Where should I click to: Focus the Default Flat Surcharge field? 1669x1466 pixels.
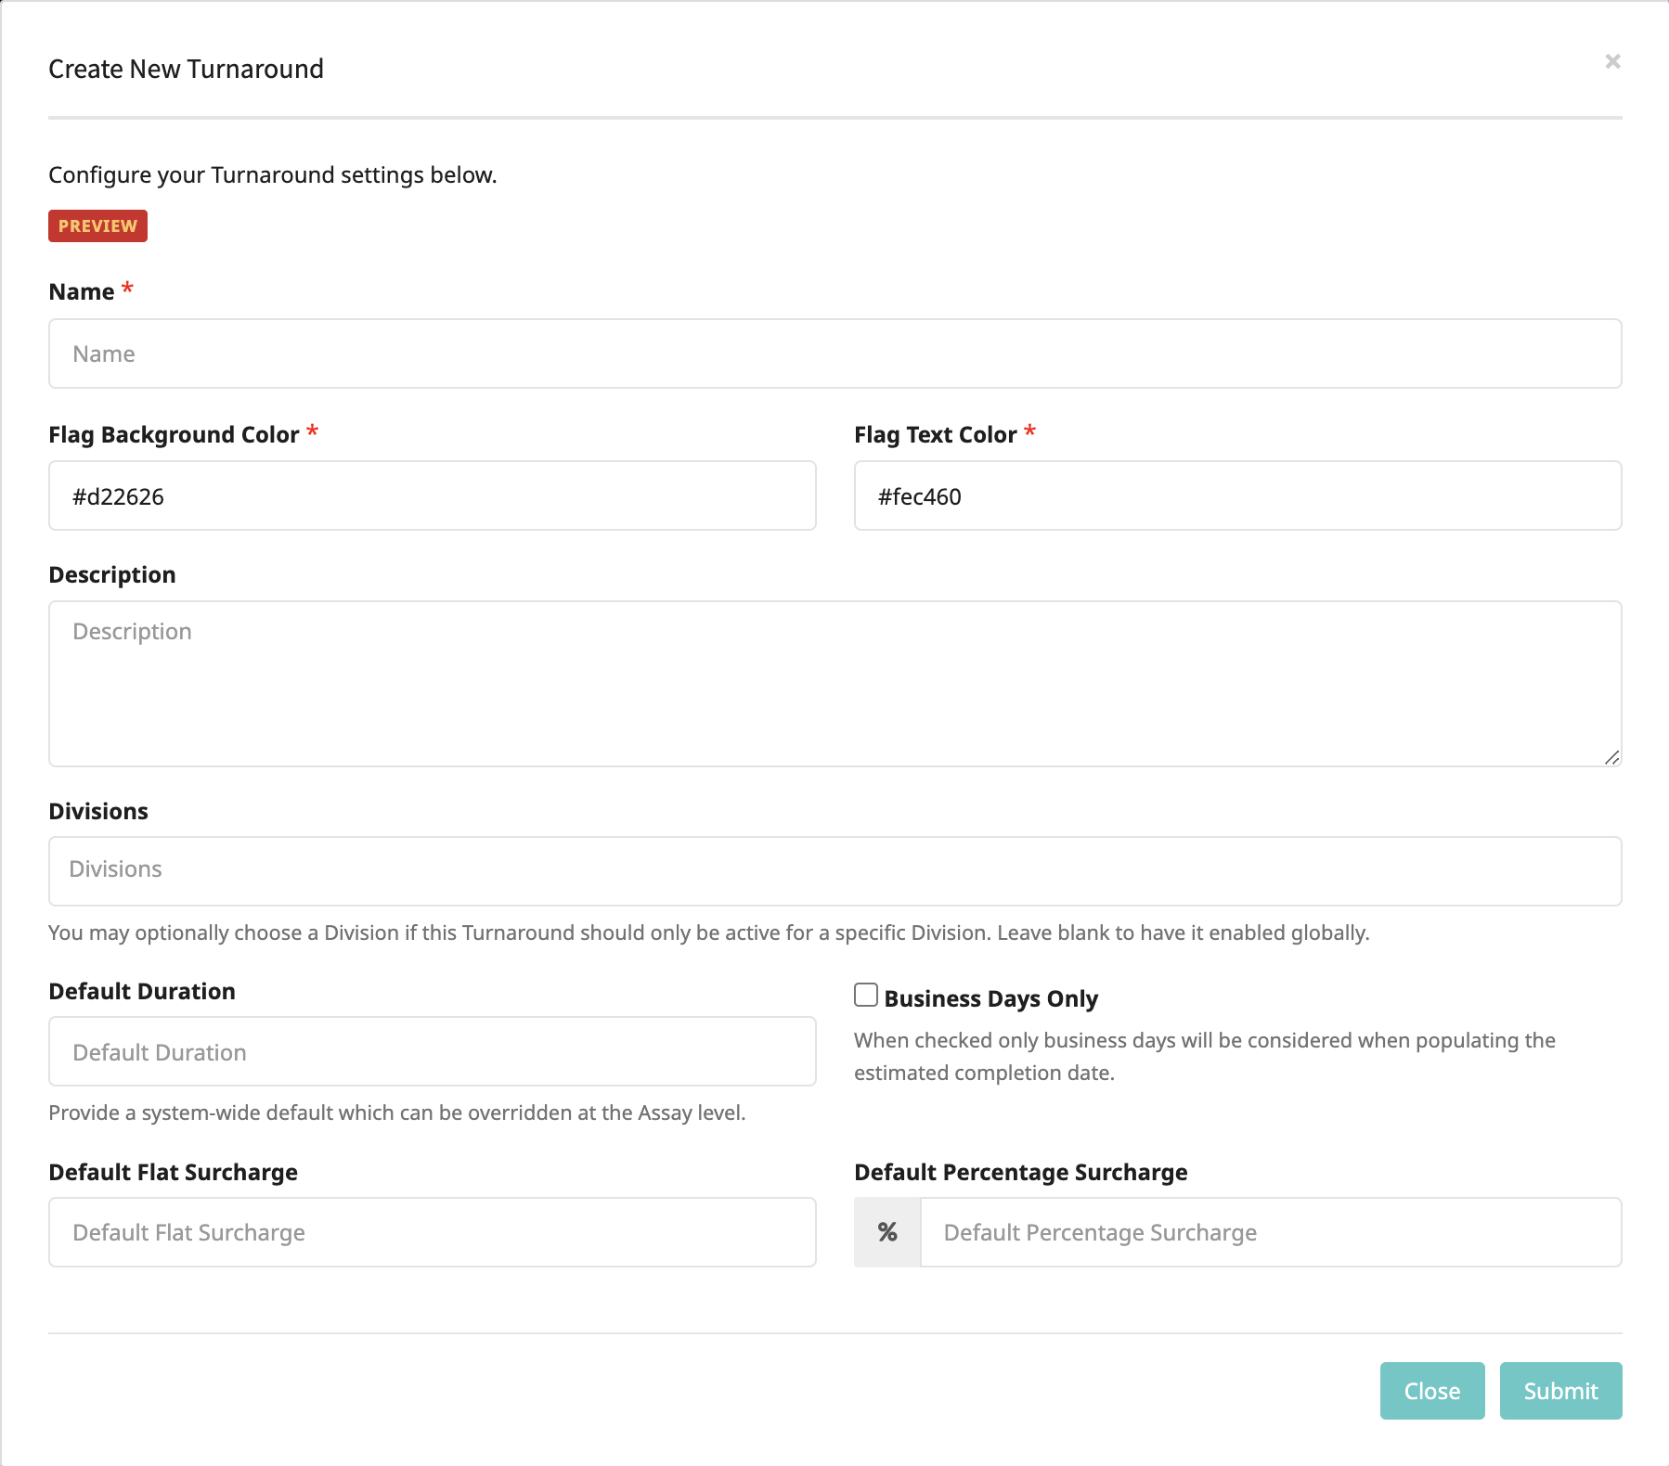tap(432, 1232)
